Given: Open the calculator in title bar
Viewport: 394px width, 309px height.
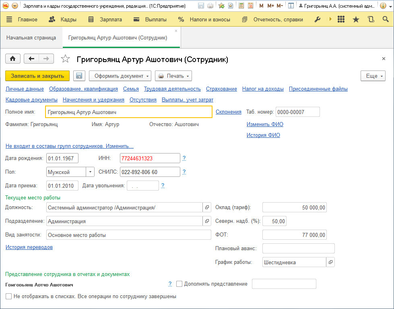Looking at the screenshot, I should (x=241, y=6).
